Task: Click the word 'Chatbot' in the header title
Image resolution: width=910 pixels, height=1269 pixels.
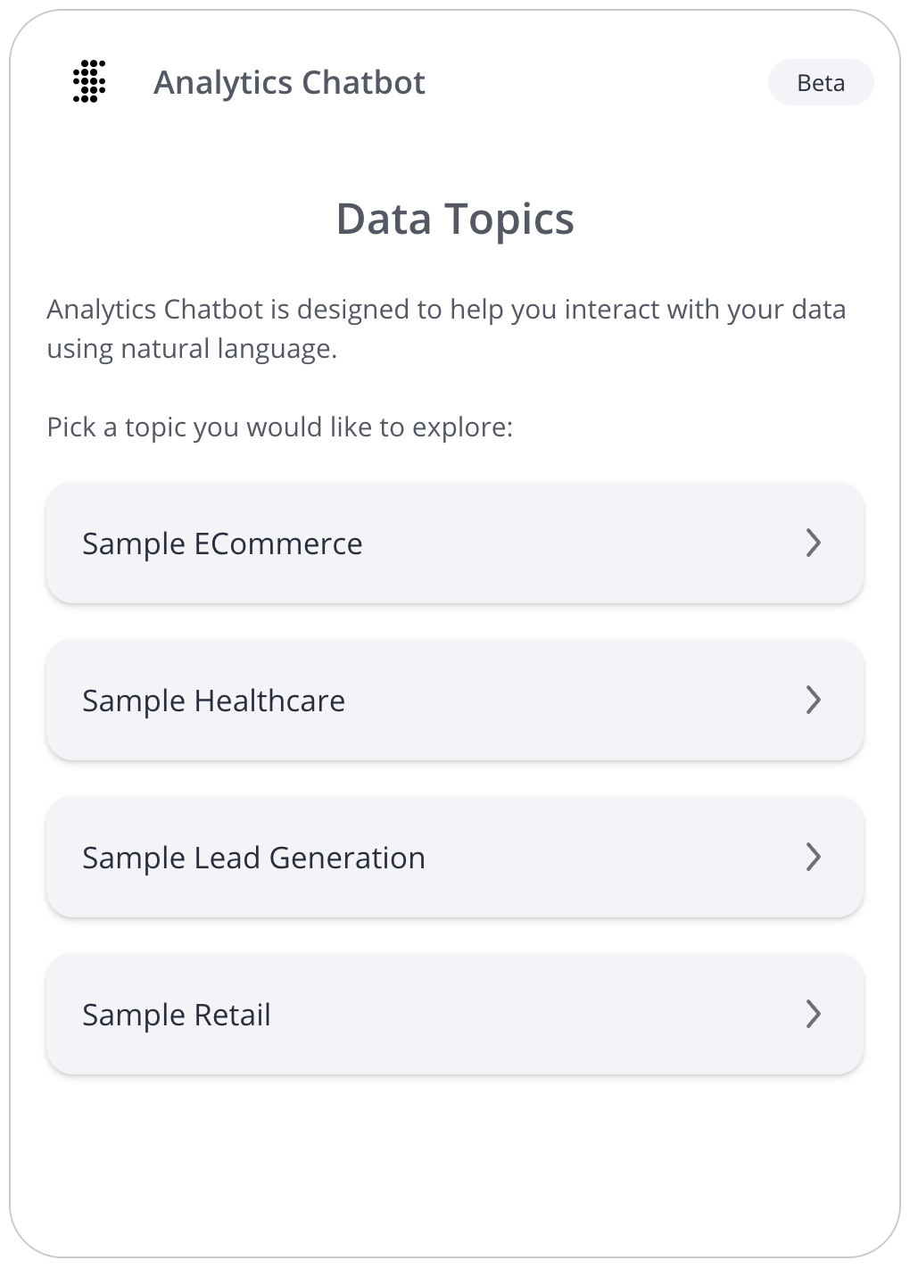Action: point(364,82)
